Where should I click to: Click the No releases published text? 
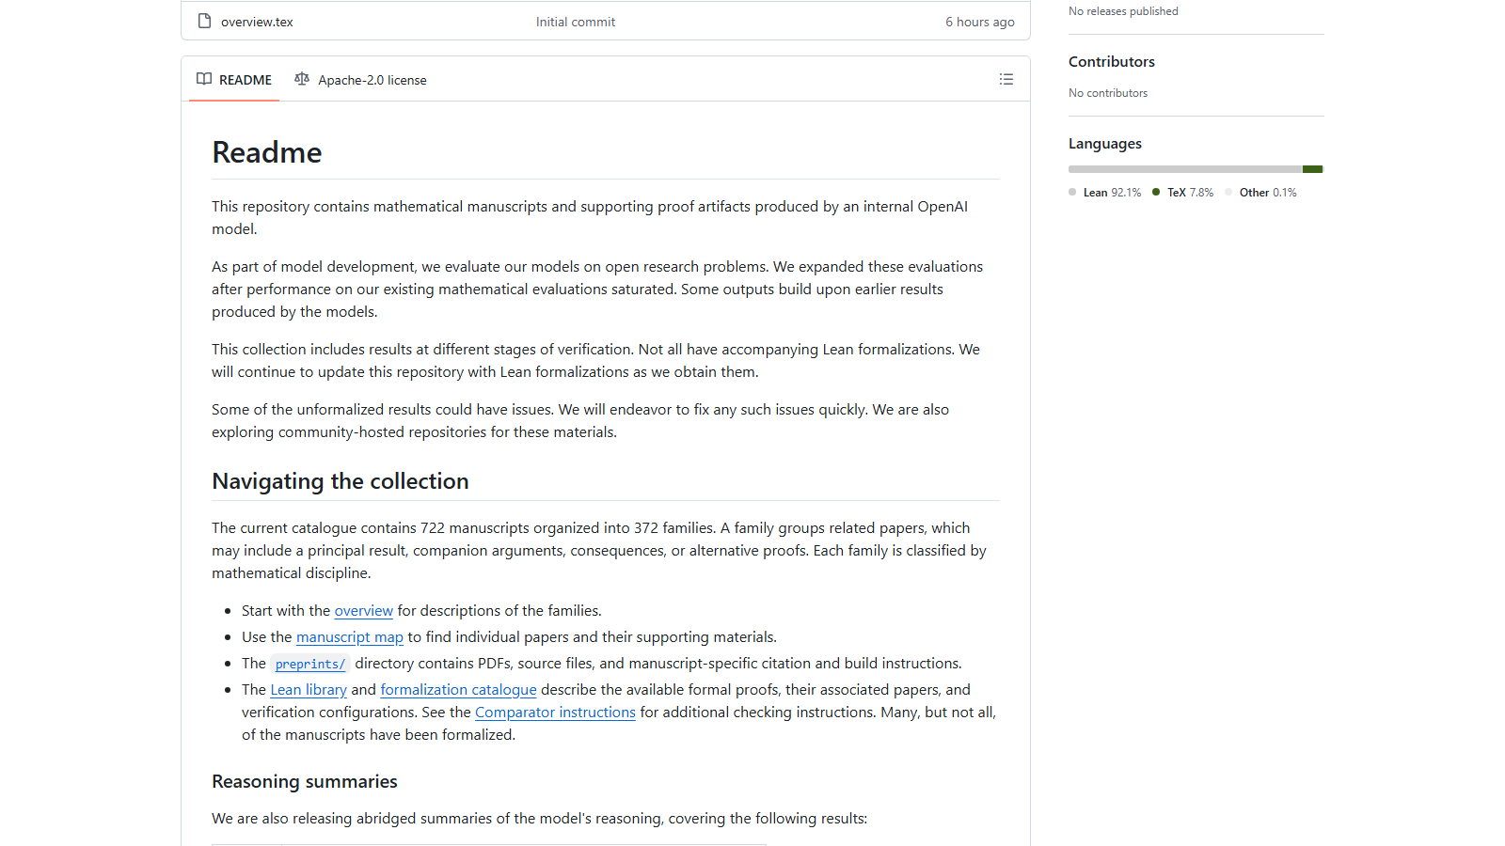[1123, 11]
